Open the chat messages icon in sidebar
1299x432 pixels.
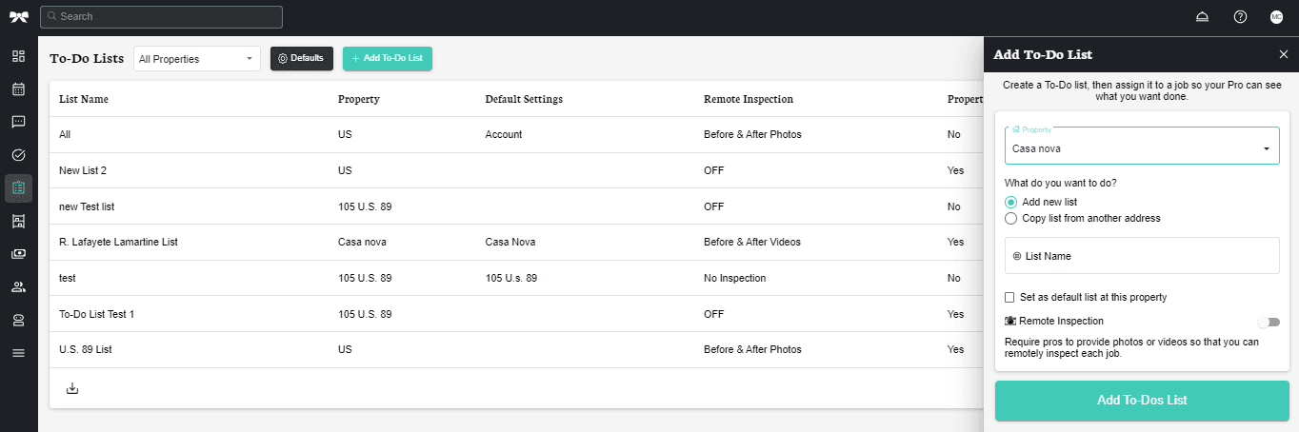click(18, 122)
